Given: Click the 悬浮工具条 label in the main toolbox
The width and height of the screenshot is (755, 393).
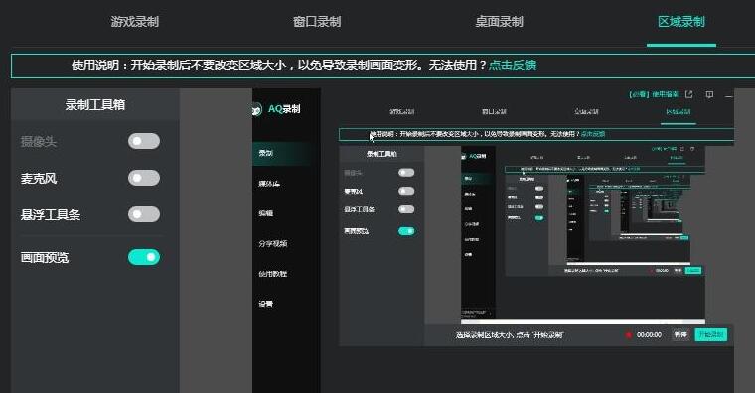Looking at the screenshot, I should tap(50, 215).
